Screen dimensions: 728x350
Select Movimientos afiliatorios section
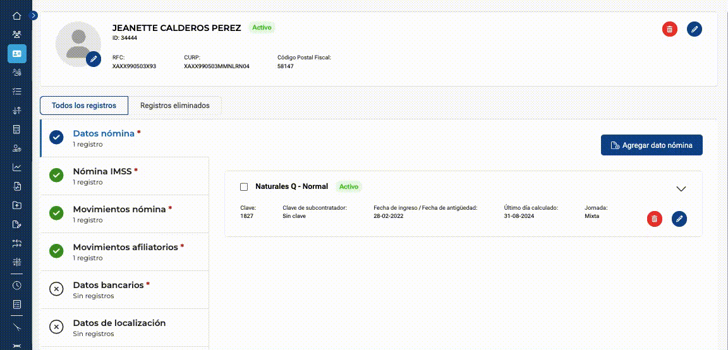124,251
